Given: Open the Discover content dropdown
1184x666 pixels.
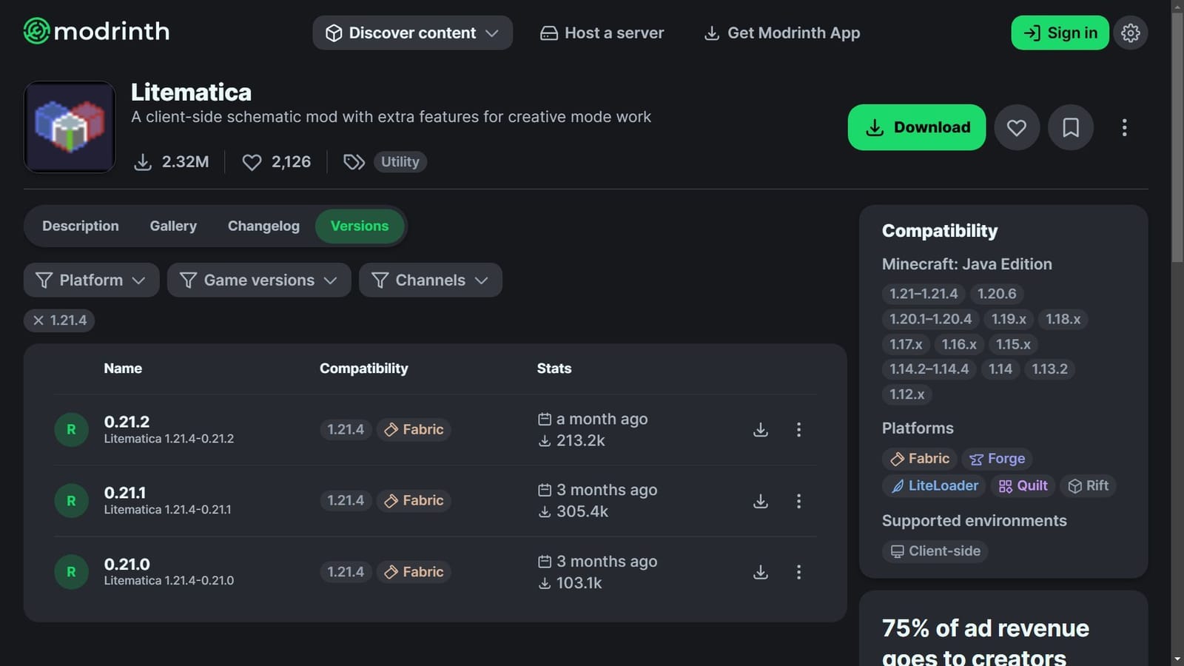Looking at the screenshot, I should [412, 33].
